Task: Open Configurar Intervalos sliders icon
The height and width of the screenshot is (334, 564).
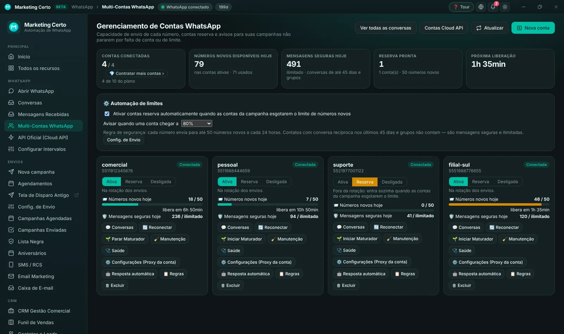Action: 11,149
